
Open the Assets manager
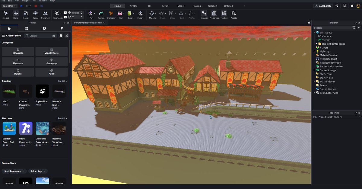pos(234,15)
